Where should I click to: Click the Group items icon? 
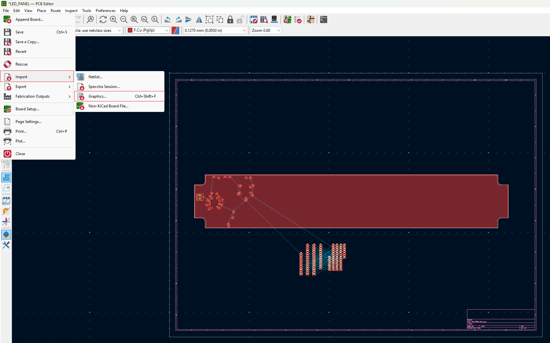tap(209, 19)
